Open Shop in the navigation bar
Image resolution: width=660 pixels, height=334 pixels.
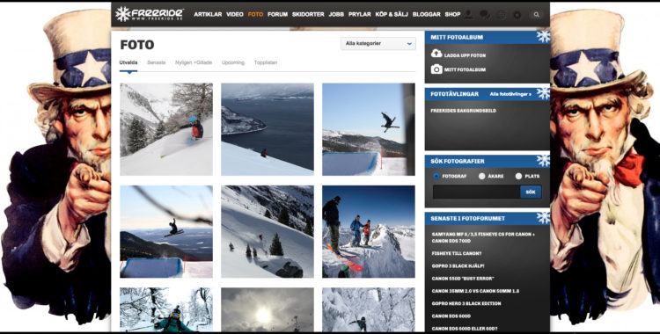tap(452, 14)
